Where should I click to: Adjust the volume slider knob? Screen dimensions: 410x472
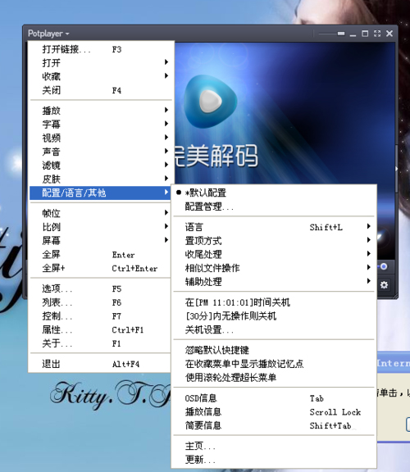(384, 266)
